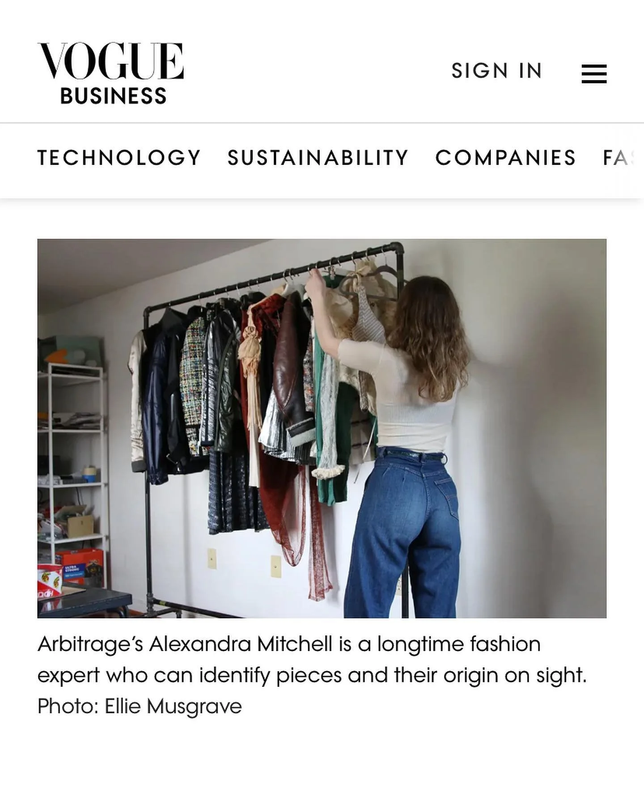Click the caption line ending in 'on sight.'
644x805 pixels.
coord(312,675)
